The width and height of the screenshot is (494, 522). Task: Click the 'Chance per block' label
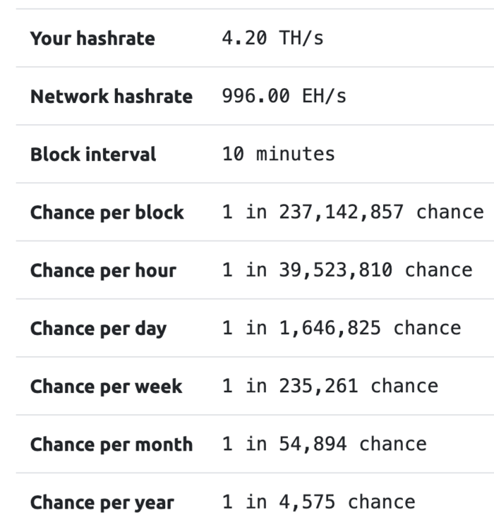tap(107, 212)
